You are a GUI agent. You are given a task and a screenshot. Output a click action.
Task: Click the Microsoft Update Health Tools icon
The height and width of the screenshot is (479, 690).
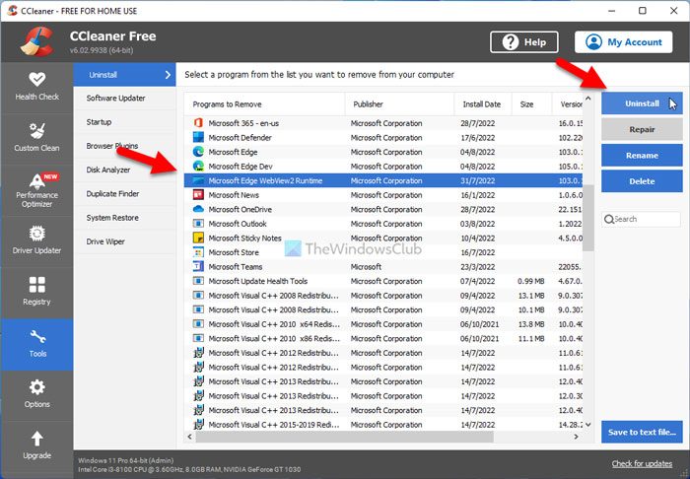pos(198,281)
